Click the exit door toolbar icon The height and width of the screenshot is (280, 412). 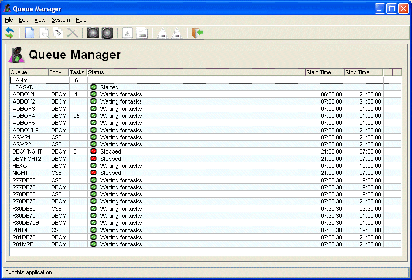pos(198,33)
